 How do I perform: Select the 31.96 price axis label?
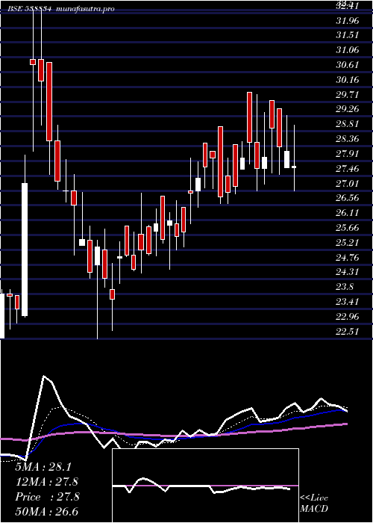pos(348,21)
